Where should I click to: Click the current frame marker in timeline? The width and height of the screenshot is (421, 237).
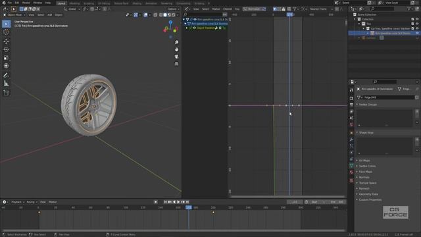[189, 207]
